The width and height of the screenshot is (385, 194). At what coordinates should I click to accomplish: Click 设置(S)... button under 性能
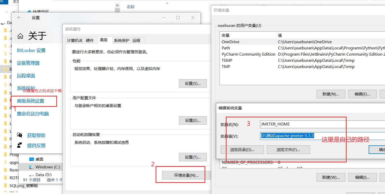(x=193, y=84)
